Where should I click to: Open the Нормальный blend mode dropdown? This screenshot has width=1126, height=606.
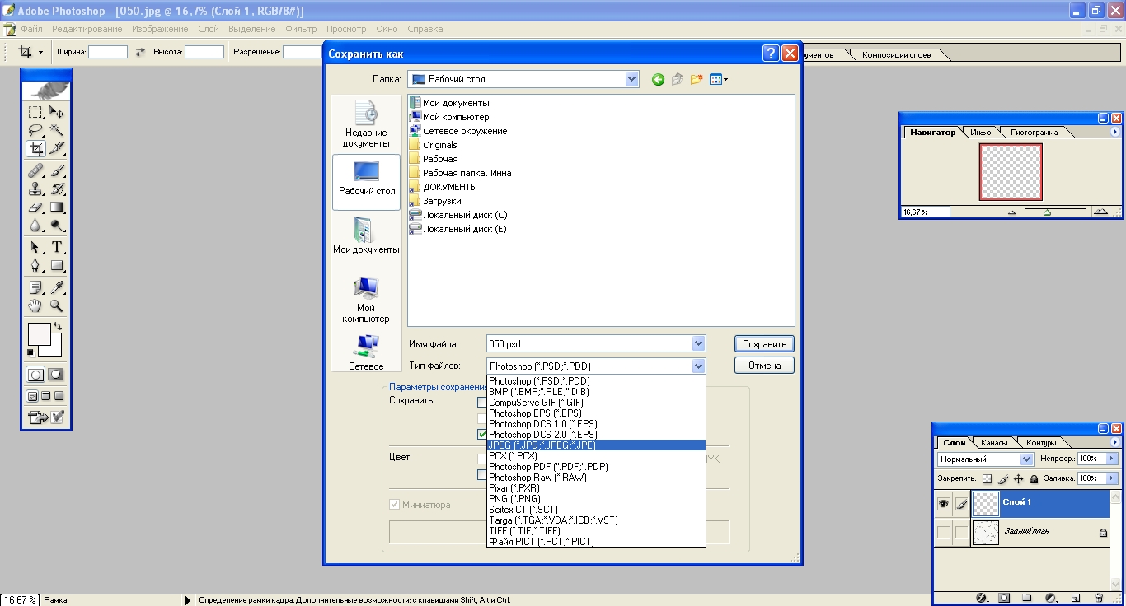(x=1026, y=459)
